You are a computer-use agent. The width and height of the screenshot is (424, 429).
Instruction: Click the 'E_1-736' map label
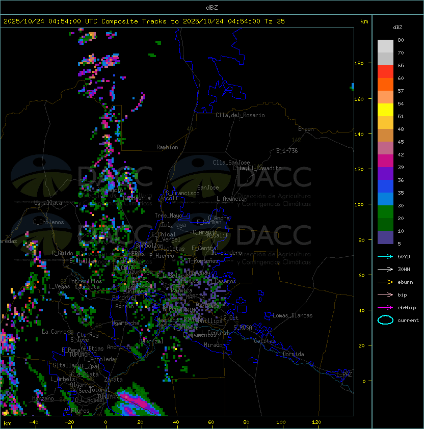[287, 151]
